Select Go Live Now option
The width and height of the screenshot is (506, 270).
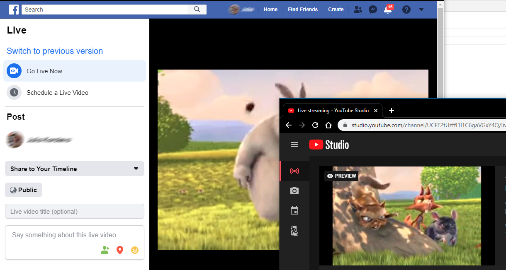(75, 71)
